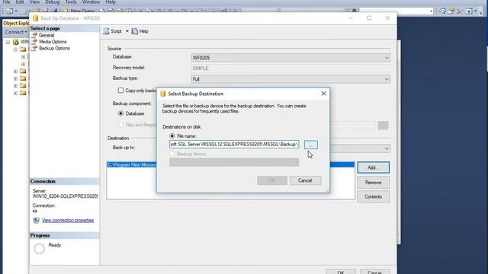488x274 pixels.
Task: Open the Edit menu
Action: 20,2
